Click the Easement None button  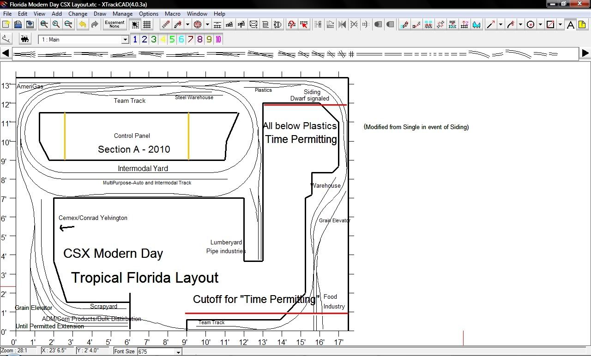tap(115, 24)
